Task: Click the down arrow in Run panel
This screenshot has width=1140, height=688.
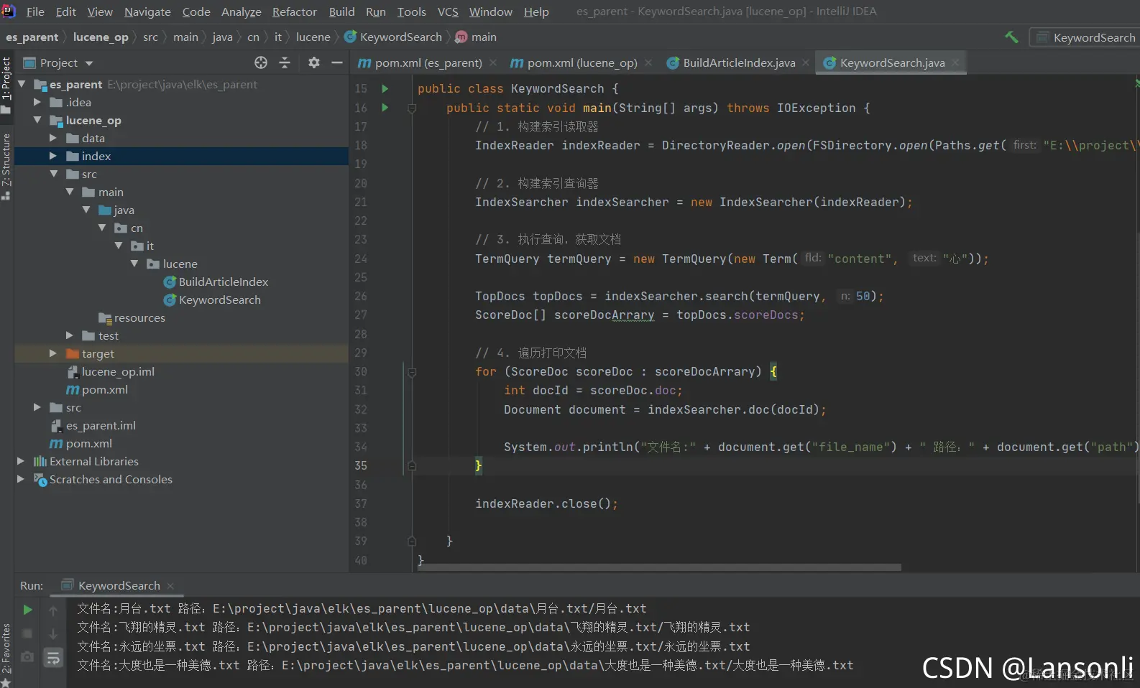Action: point(53,634)
